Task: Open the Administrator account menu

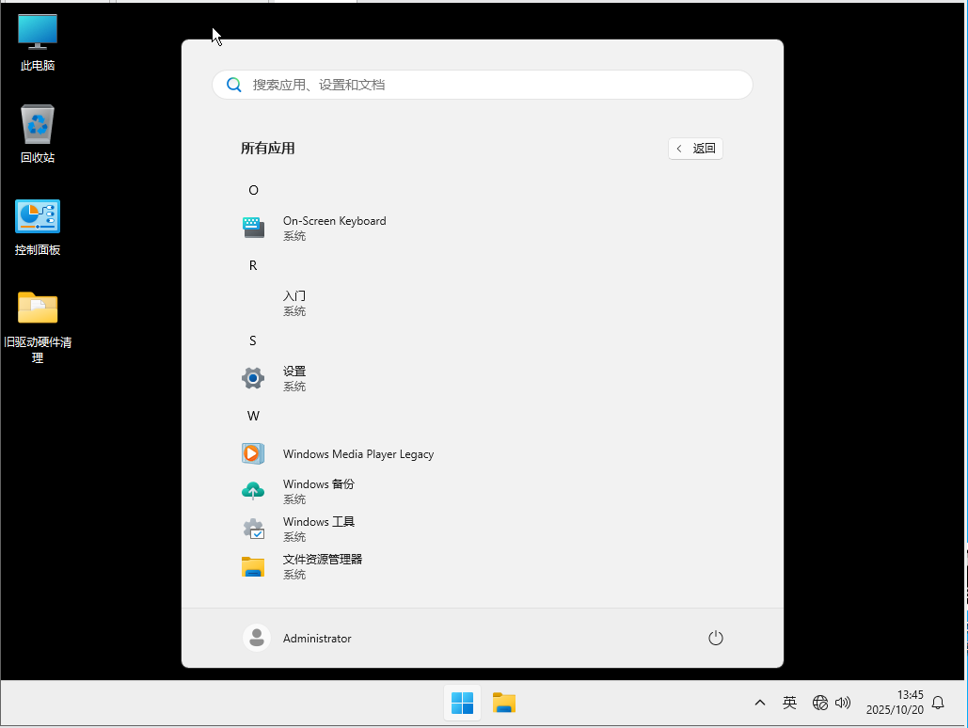Action: (297, 638)
